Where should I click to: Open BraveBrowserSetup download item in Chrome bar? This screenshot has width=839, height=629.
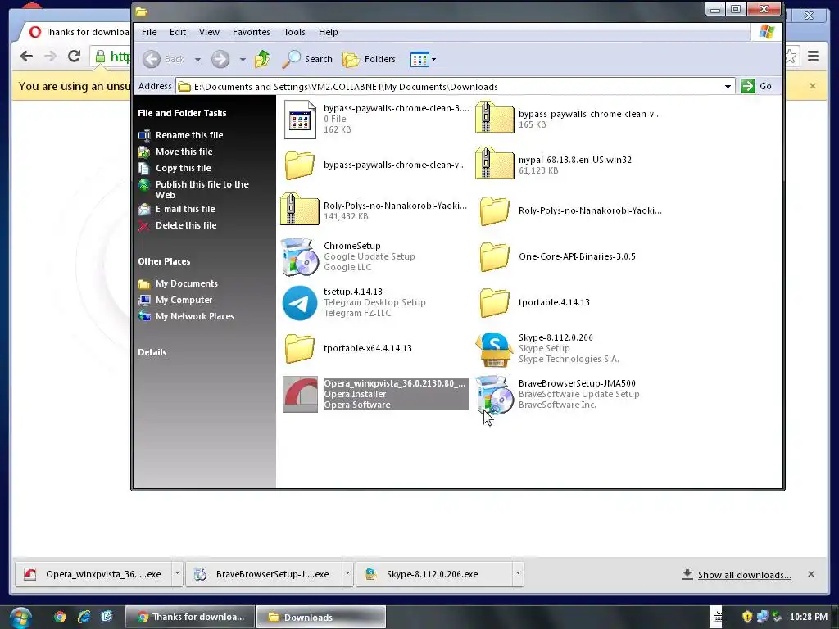click(x=264, y=574)
